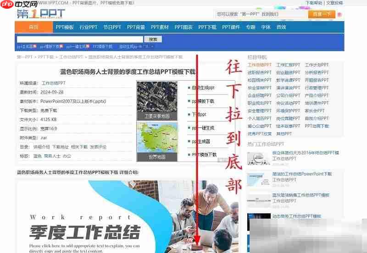This screenshot has height=253, width=367.
Task: Jump to 下载地址 in the 目录 row
Action: click(61, 147)
